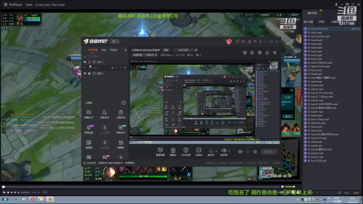Open the user avatar in 直播伴侣 title bar
This screenshot has width=363, height=204.
coord(229,41)
